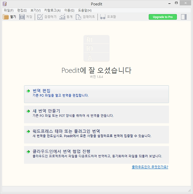The width and height of the screenshot is (193, 194).
Task: Click the Upgrade to Pro button
Action: (x=163, y=17)
